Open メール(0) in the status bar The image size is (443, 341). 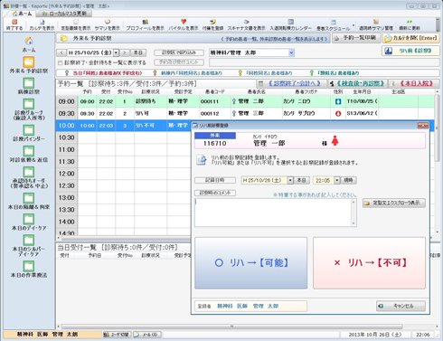pos(146,335)
